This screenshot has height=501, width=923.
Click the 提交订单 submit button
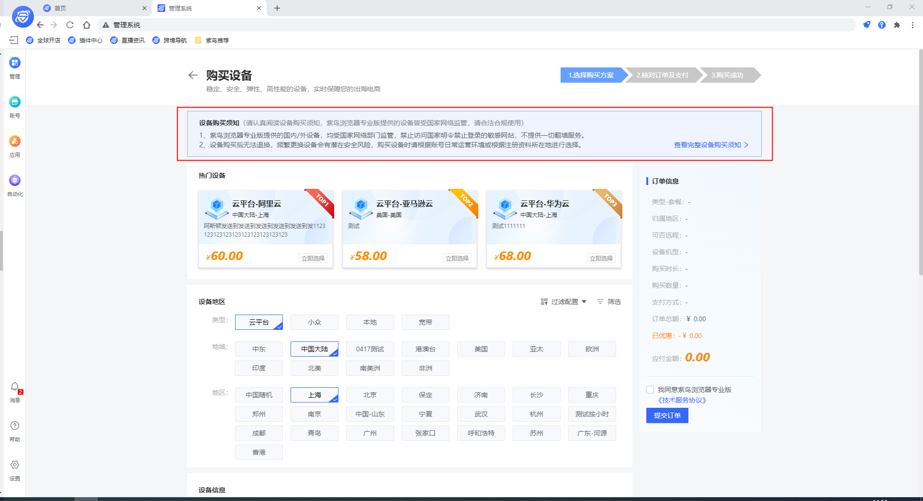click(667, 415)
